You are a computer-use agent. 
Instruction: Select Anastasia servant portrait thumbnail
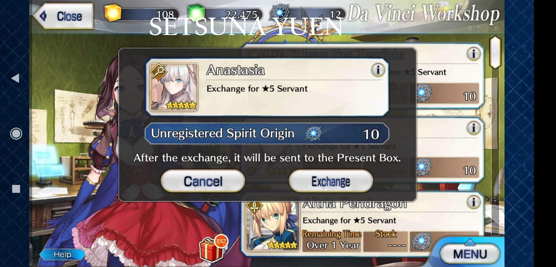(174, 87)
